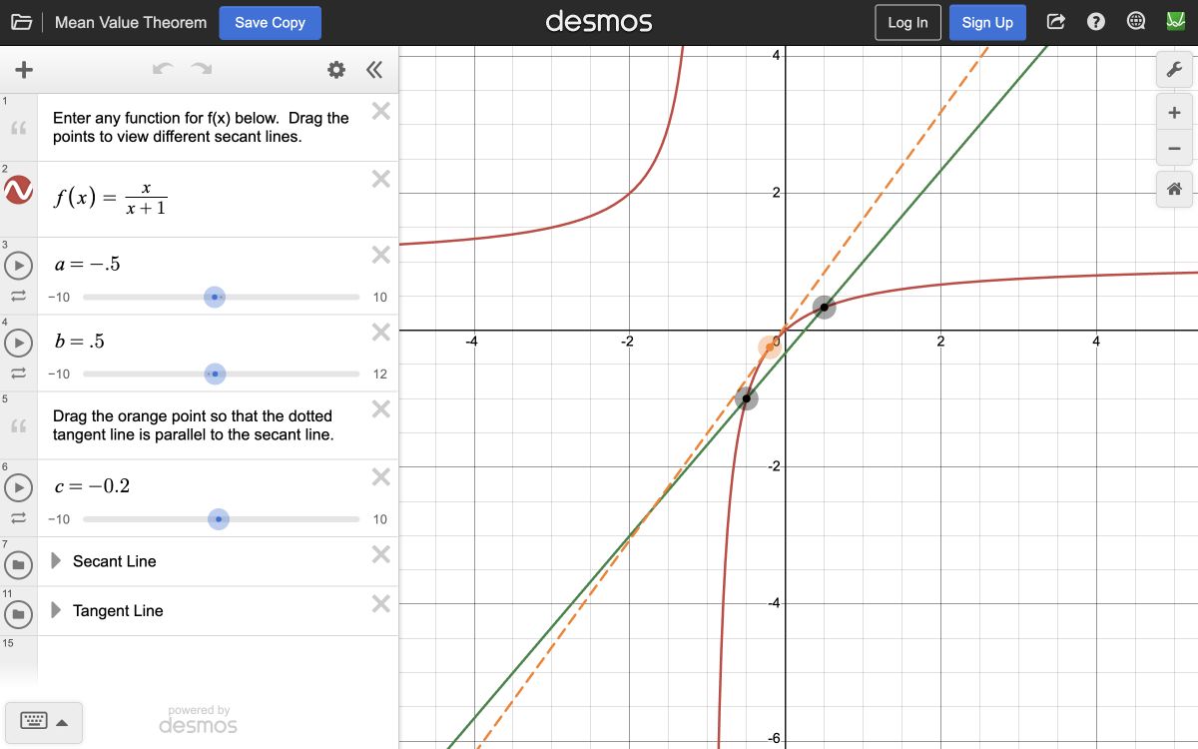Viewport: 1198px width, 749px height.
Task: Open the Language globe menu
Action: [1136, 22]
